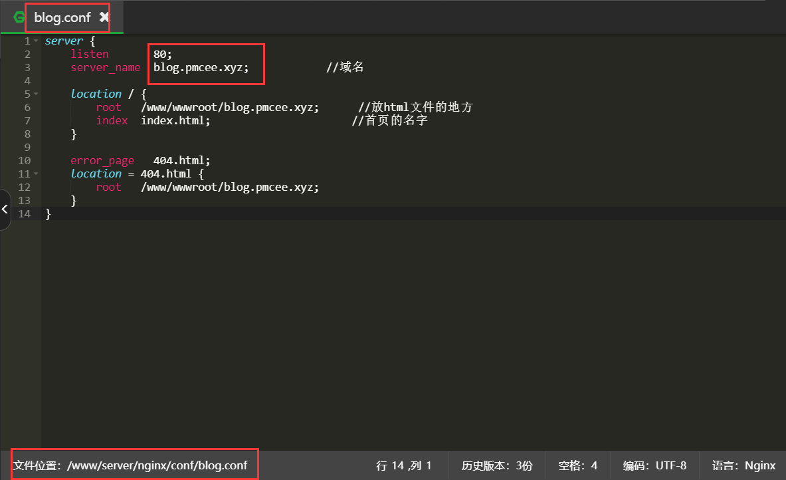Close the blog.conf file with the X icon

point(104,18)
